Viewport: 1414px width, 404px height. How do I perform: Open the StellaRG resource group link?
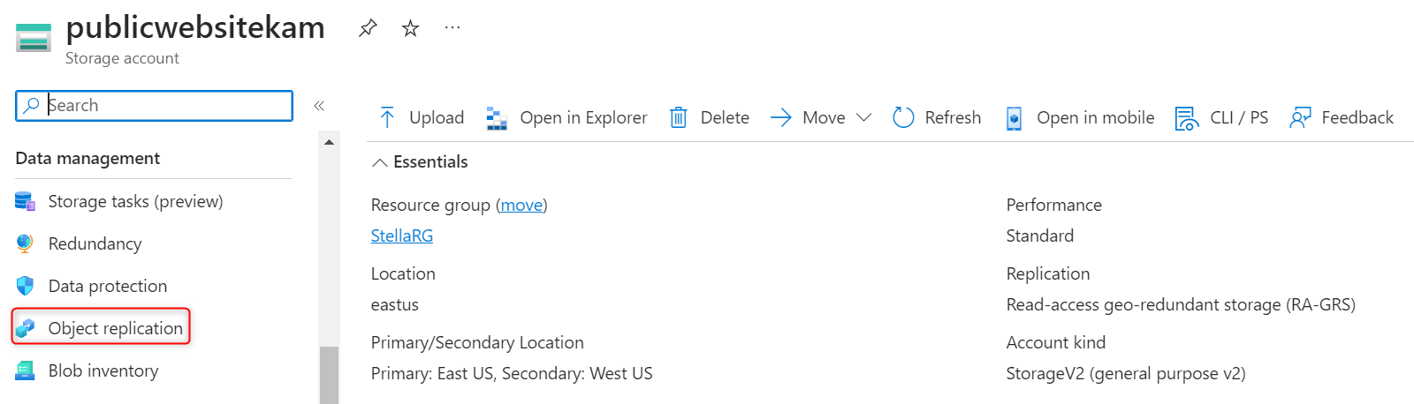[402, 236]
